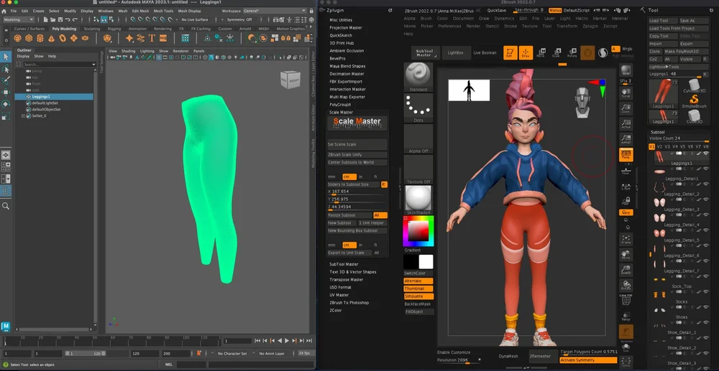This screenshot has width=719, height=371.
Task: Select the Rotate gizmo button in ZBrush
Action: (x=572, y=52)
